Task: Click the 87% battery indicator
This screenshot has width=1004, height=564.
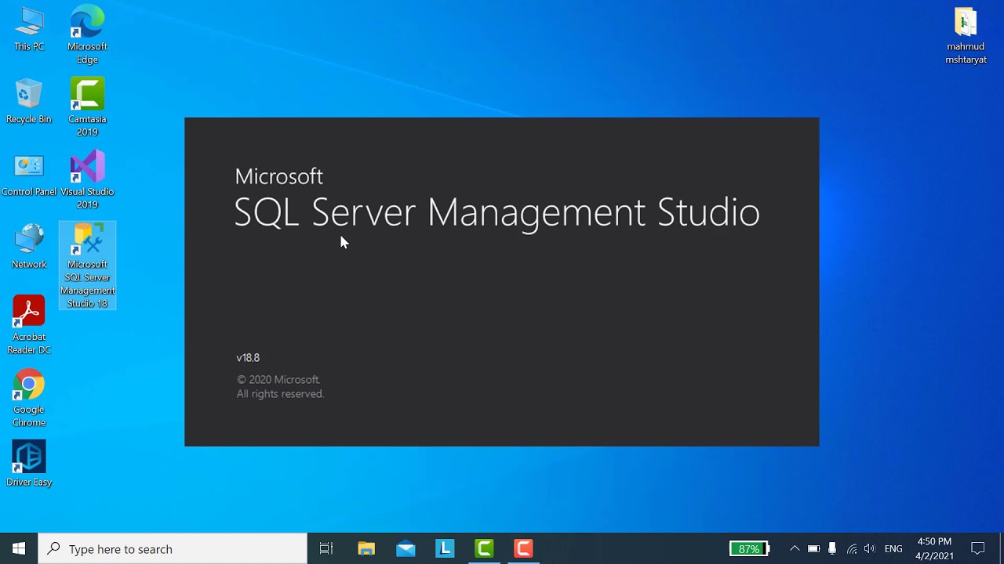Action: [x=749, y=548]
